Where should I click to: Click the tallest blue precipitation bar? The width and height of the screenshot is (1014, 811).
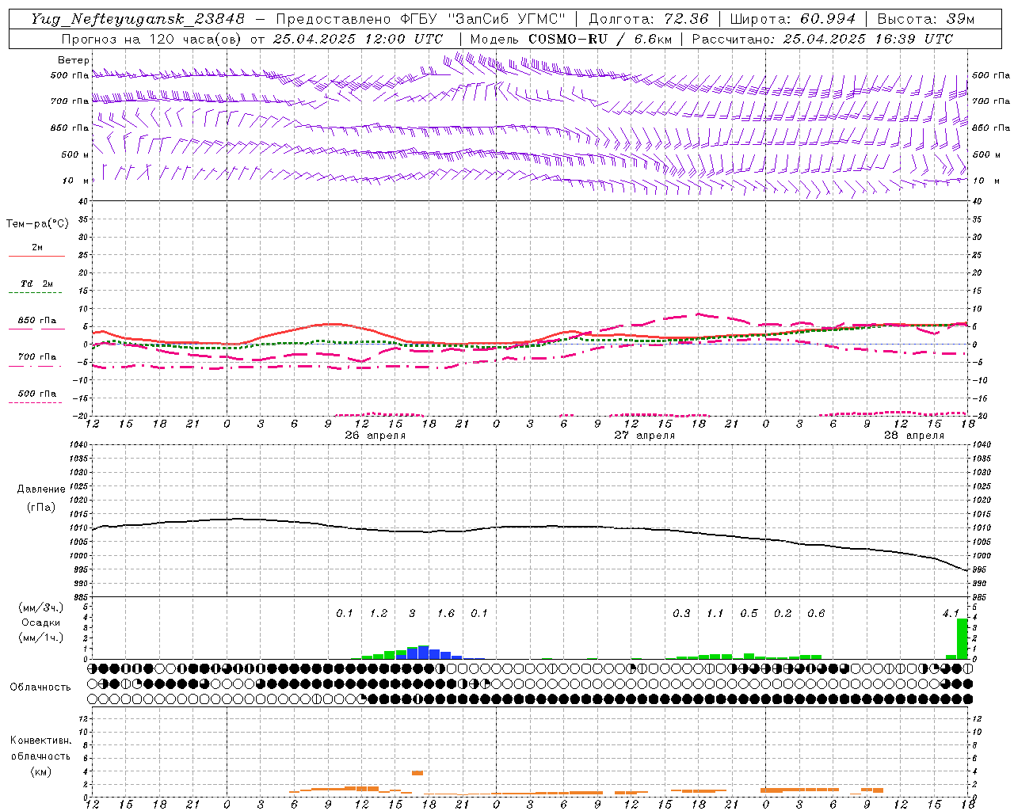click(424, 653)
